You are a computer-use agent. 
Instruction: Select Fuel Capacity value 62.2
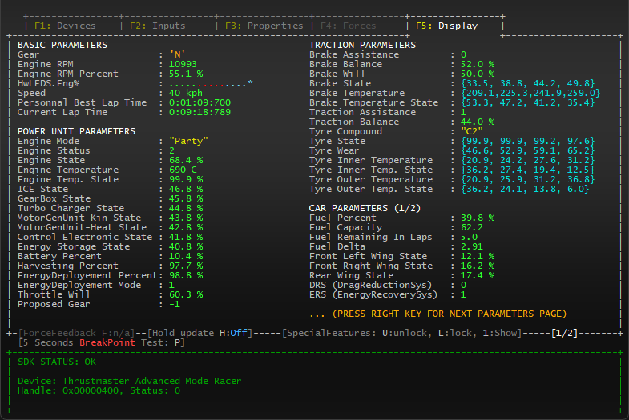coord(472,227)
